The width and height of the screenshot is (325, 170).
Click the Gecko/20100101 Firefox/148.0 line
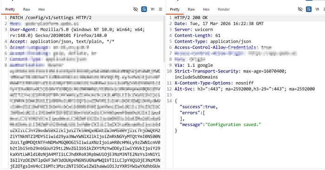click(58, 35)
